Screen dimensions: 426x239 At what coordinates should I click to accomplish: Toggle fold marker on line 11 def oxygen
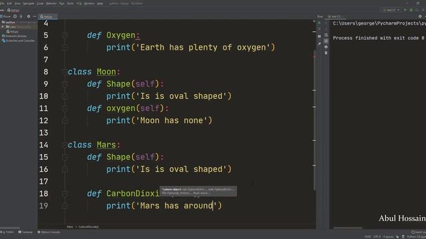tap(65, 108)
